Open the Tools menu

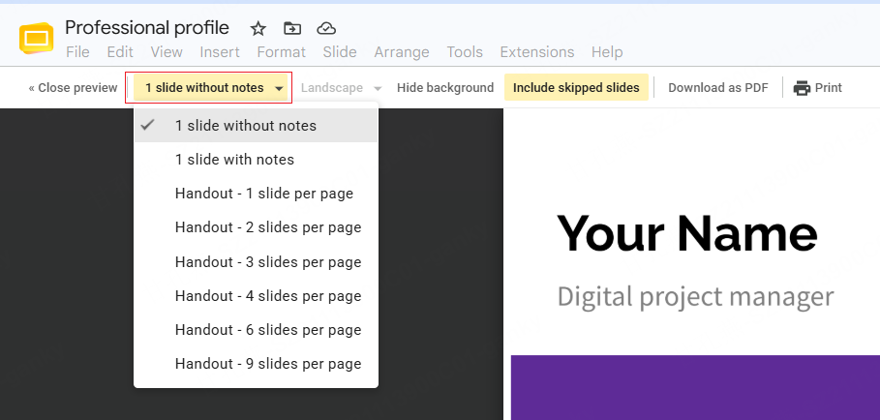465,52
